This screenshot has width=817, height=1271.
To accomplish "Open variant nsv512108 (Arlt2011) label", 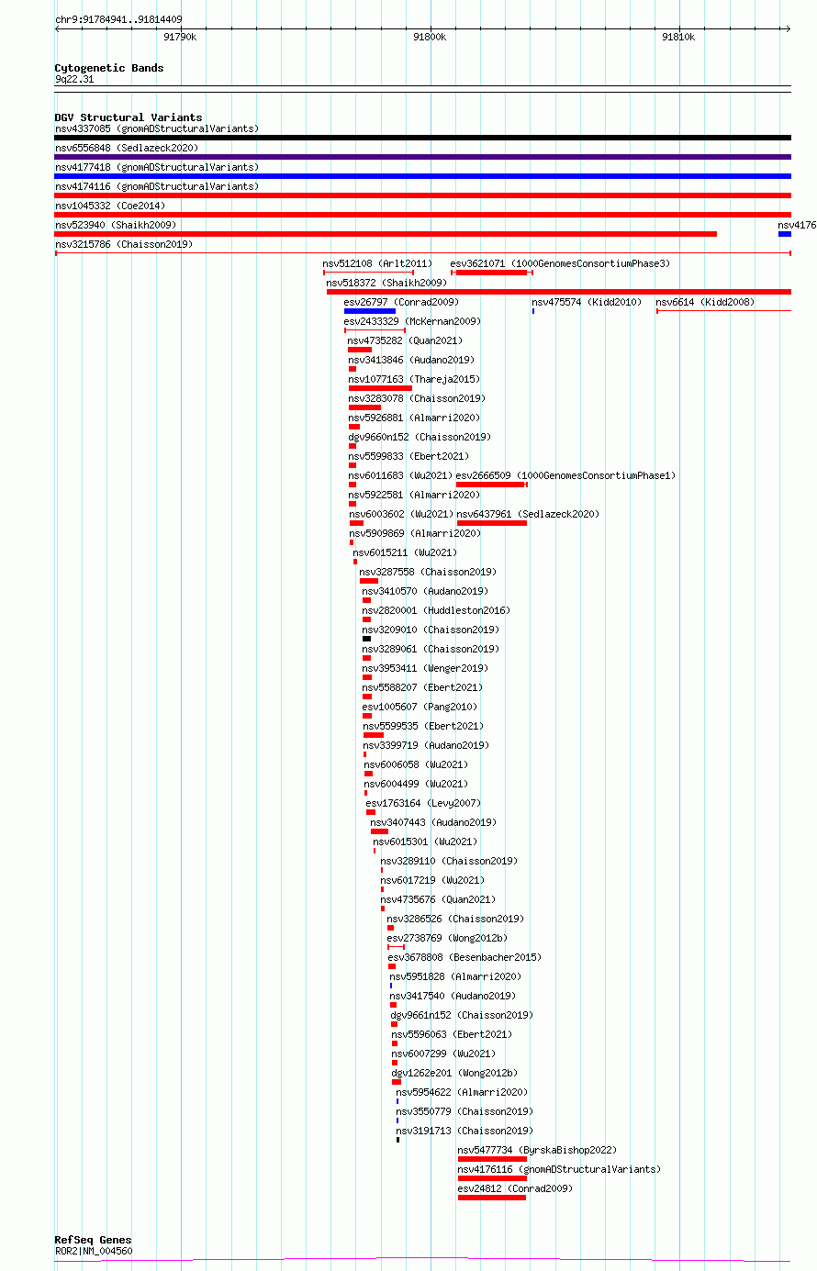I will [377, 263].
